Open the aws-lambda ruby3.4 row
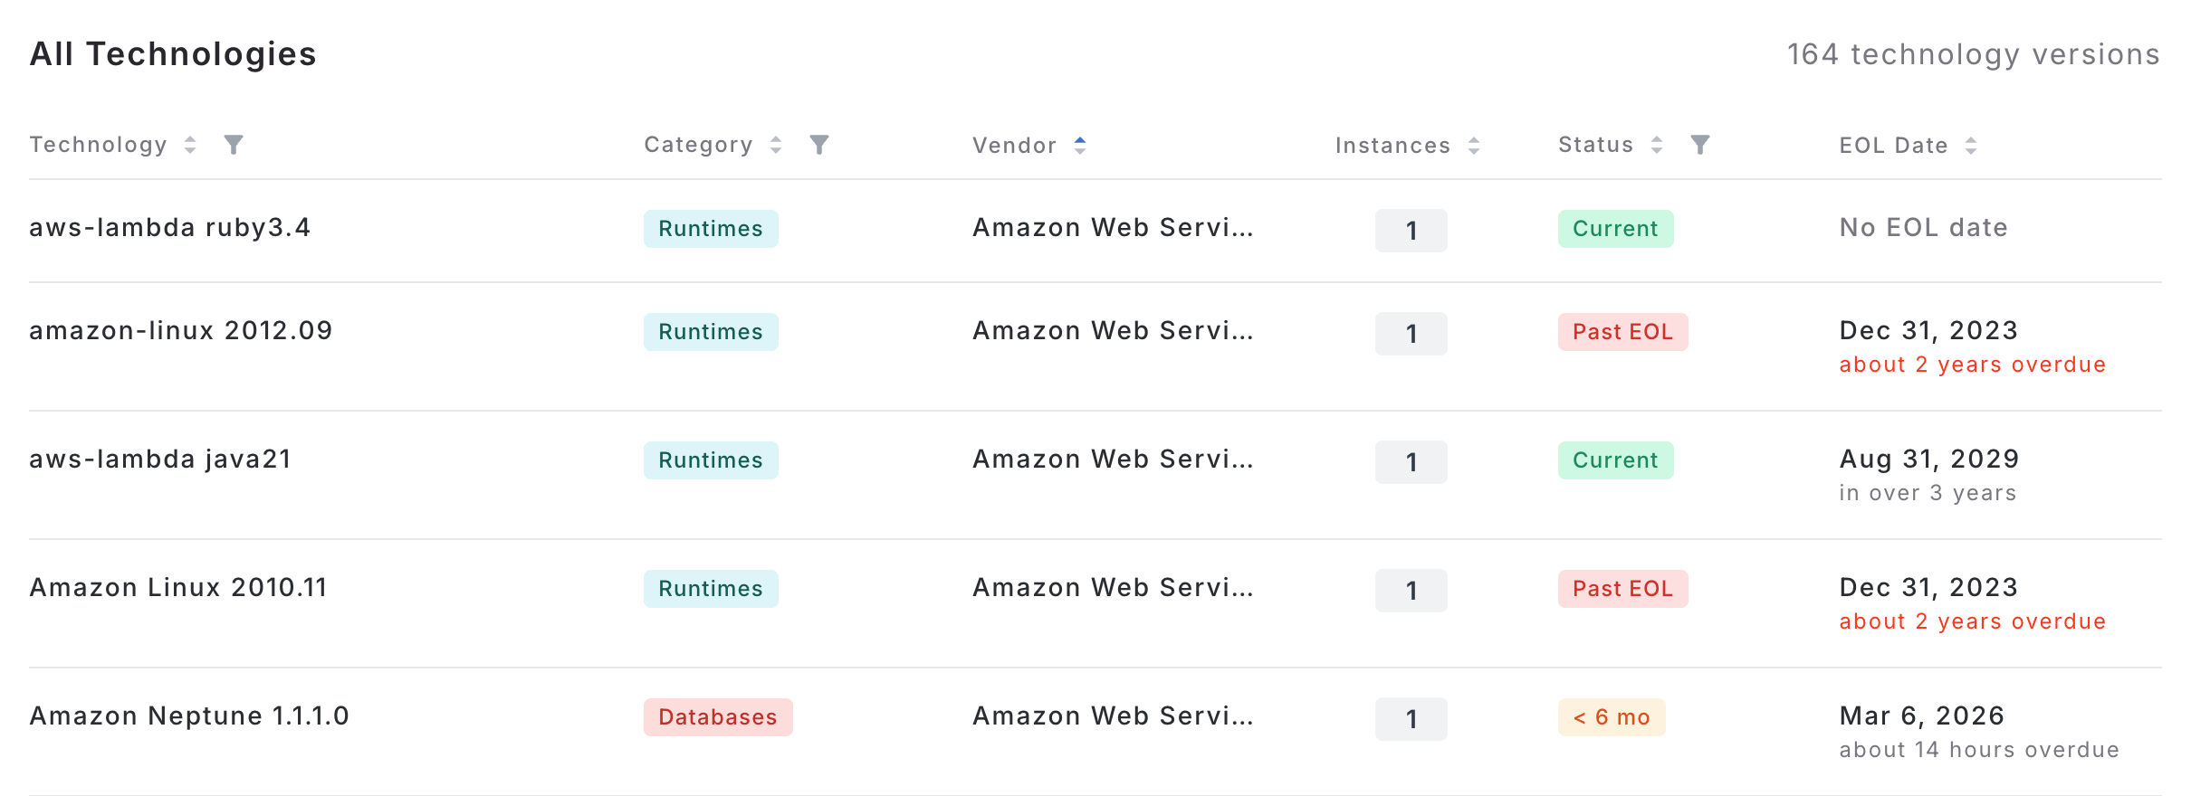This screenshot has width=2191, height=796. click(169, 228)
